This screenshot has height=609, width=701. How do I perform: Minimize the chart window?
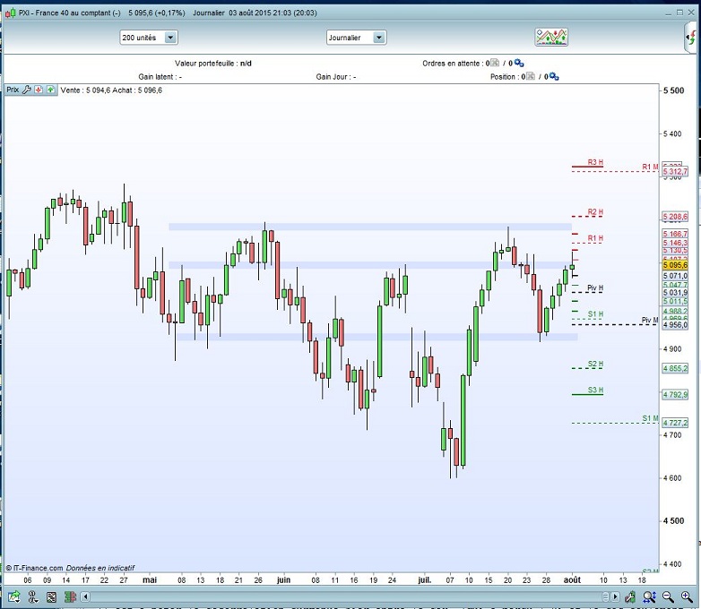[669, 13]
